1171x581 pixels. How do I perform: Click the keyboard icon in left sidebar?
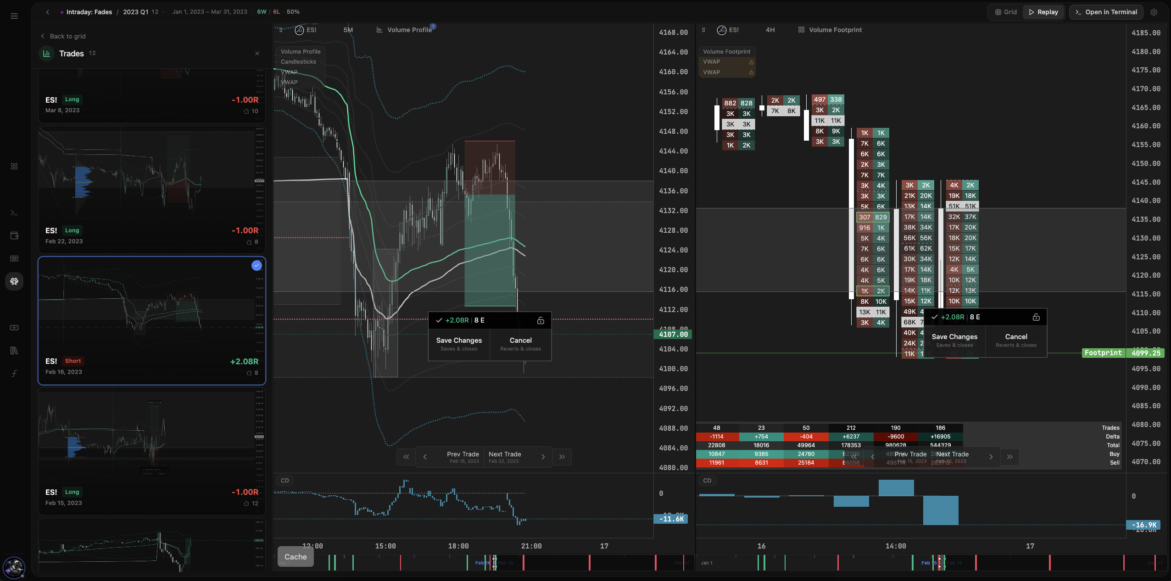click(14, 258)
